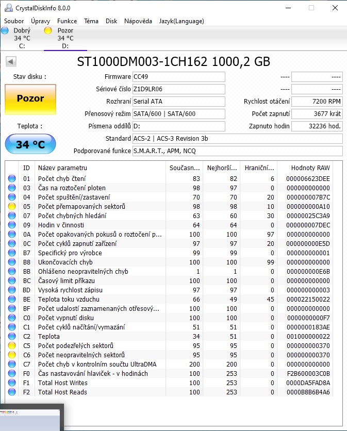Open the Nápověda menu
The image size is (347, 431).
click(138, 21)
